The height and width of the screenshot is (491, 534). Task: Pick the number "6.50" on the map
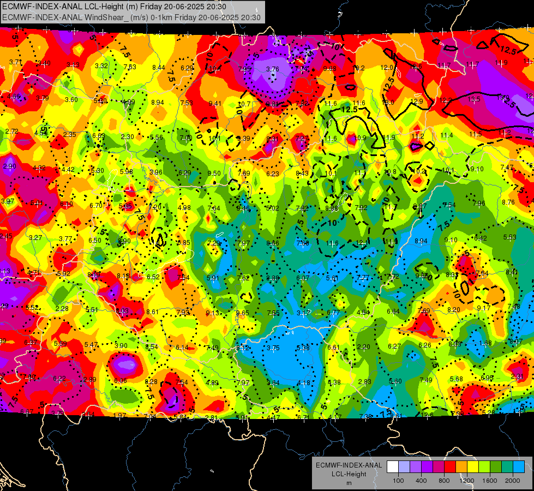pos(95,240)
